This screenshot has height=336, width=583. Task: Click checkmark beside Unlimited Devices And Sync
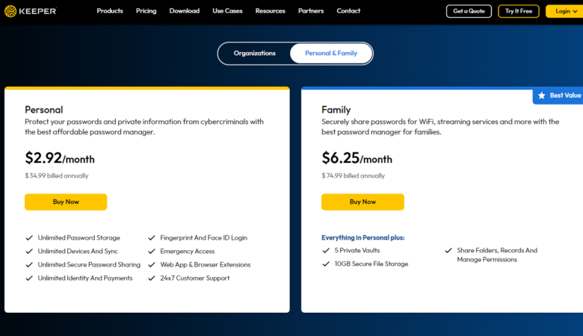tap(29, 252)
